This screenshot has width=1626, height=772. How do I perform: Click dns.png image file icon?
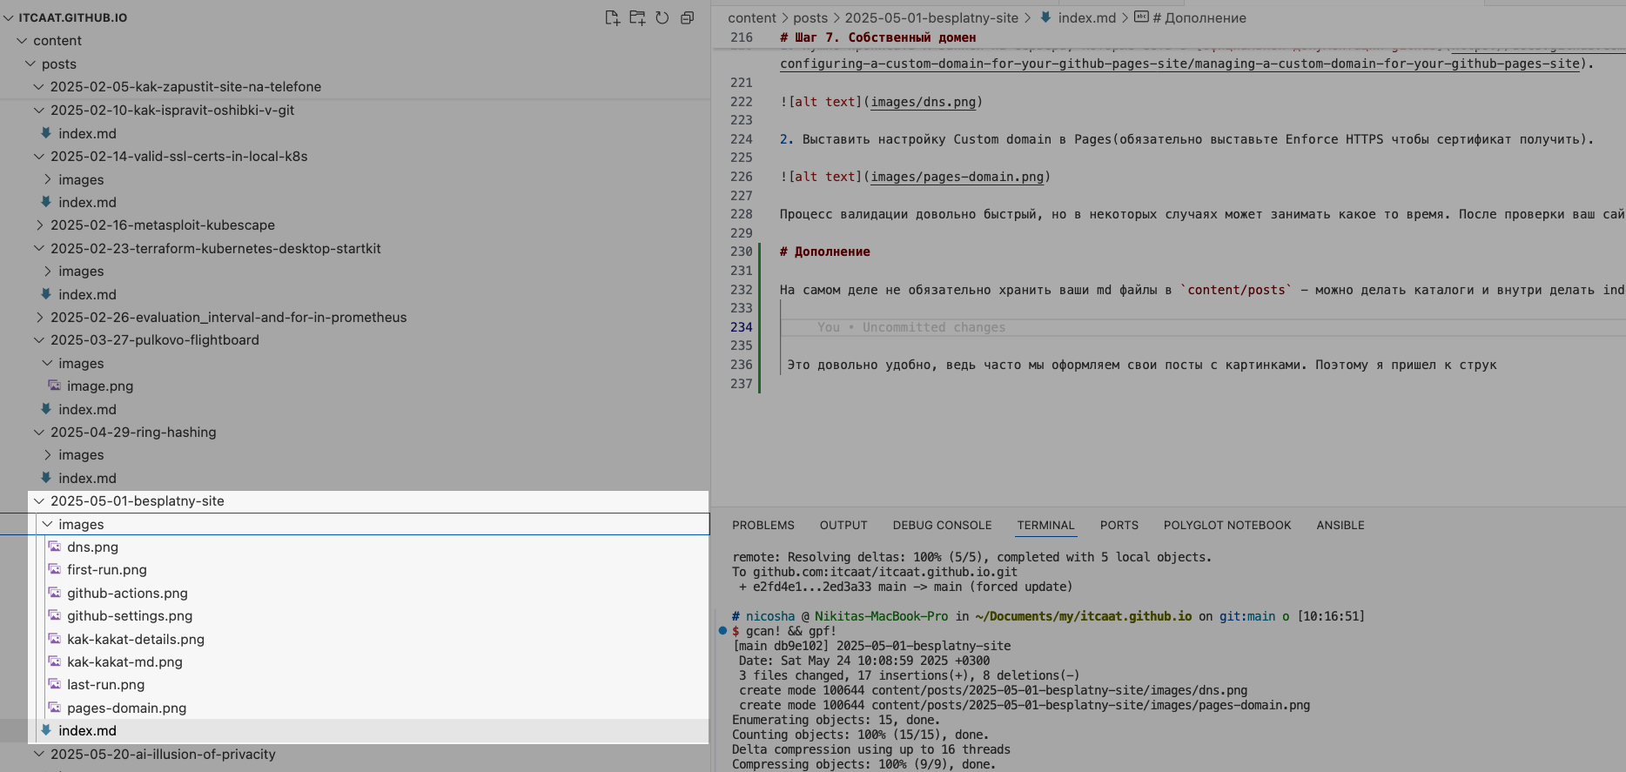point(54,547)
